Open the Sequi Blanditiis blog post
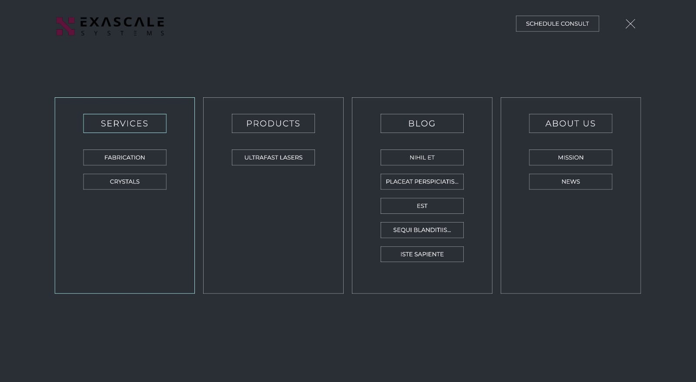The height and width of the screenshot is (382, 696). pyautogui.click(x=422, y=230)
